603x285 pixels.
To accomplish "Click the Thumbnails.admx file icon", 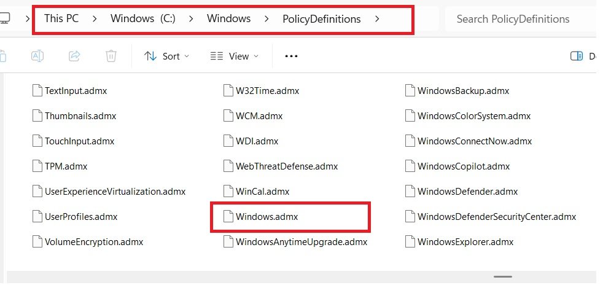I will pos(37,115).
